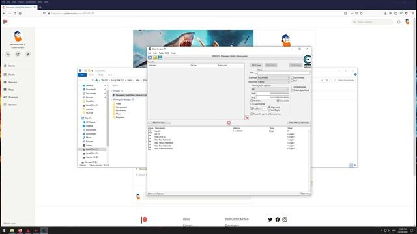
Task: Toggle the Hex checkbox
Action: coord(256,73)
